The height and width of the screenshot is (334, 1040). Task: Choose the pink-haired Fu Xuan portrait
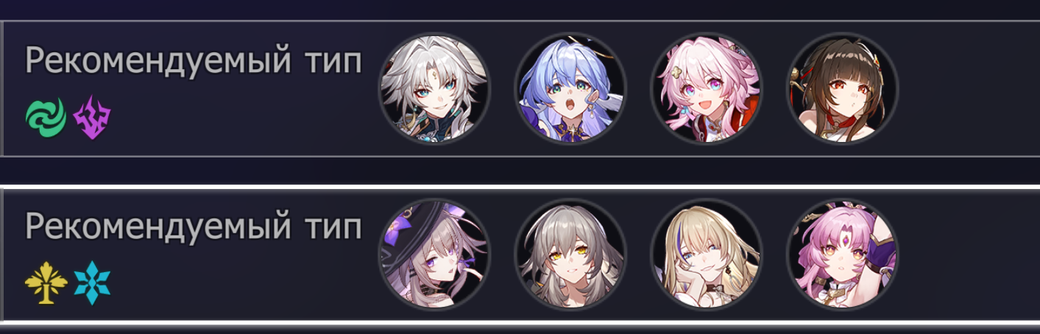843,255
